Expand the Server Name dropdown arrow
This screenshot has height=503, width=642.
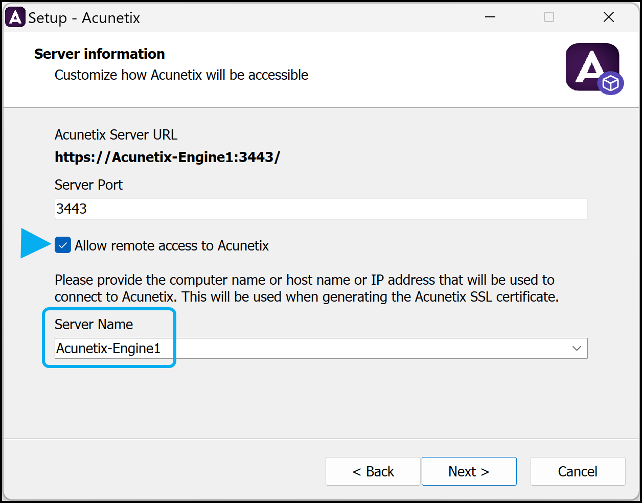pos(577,348)
